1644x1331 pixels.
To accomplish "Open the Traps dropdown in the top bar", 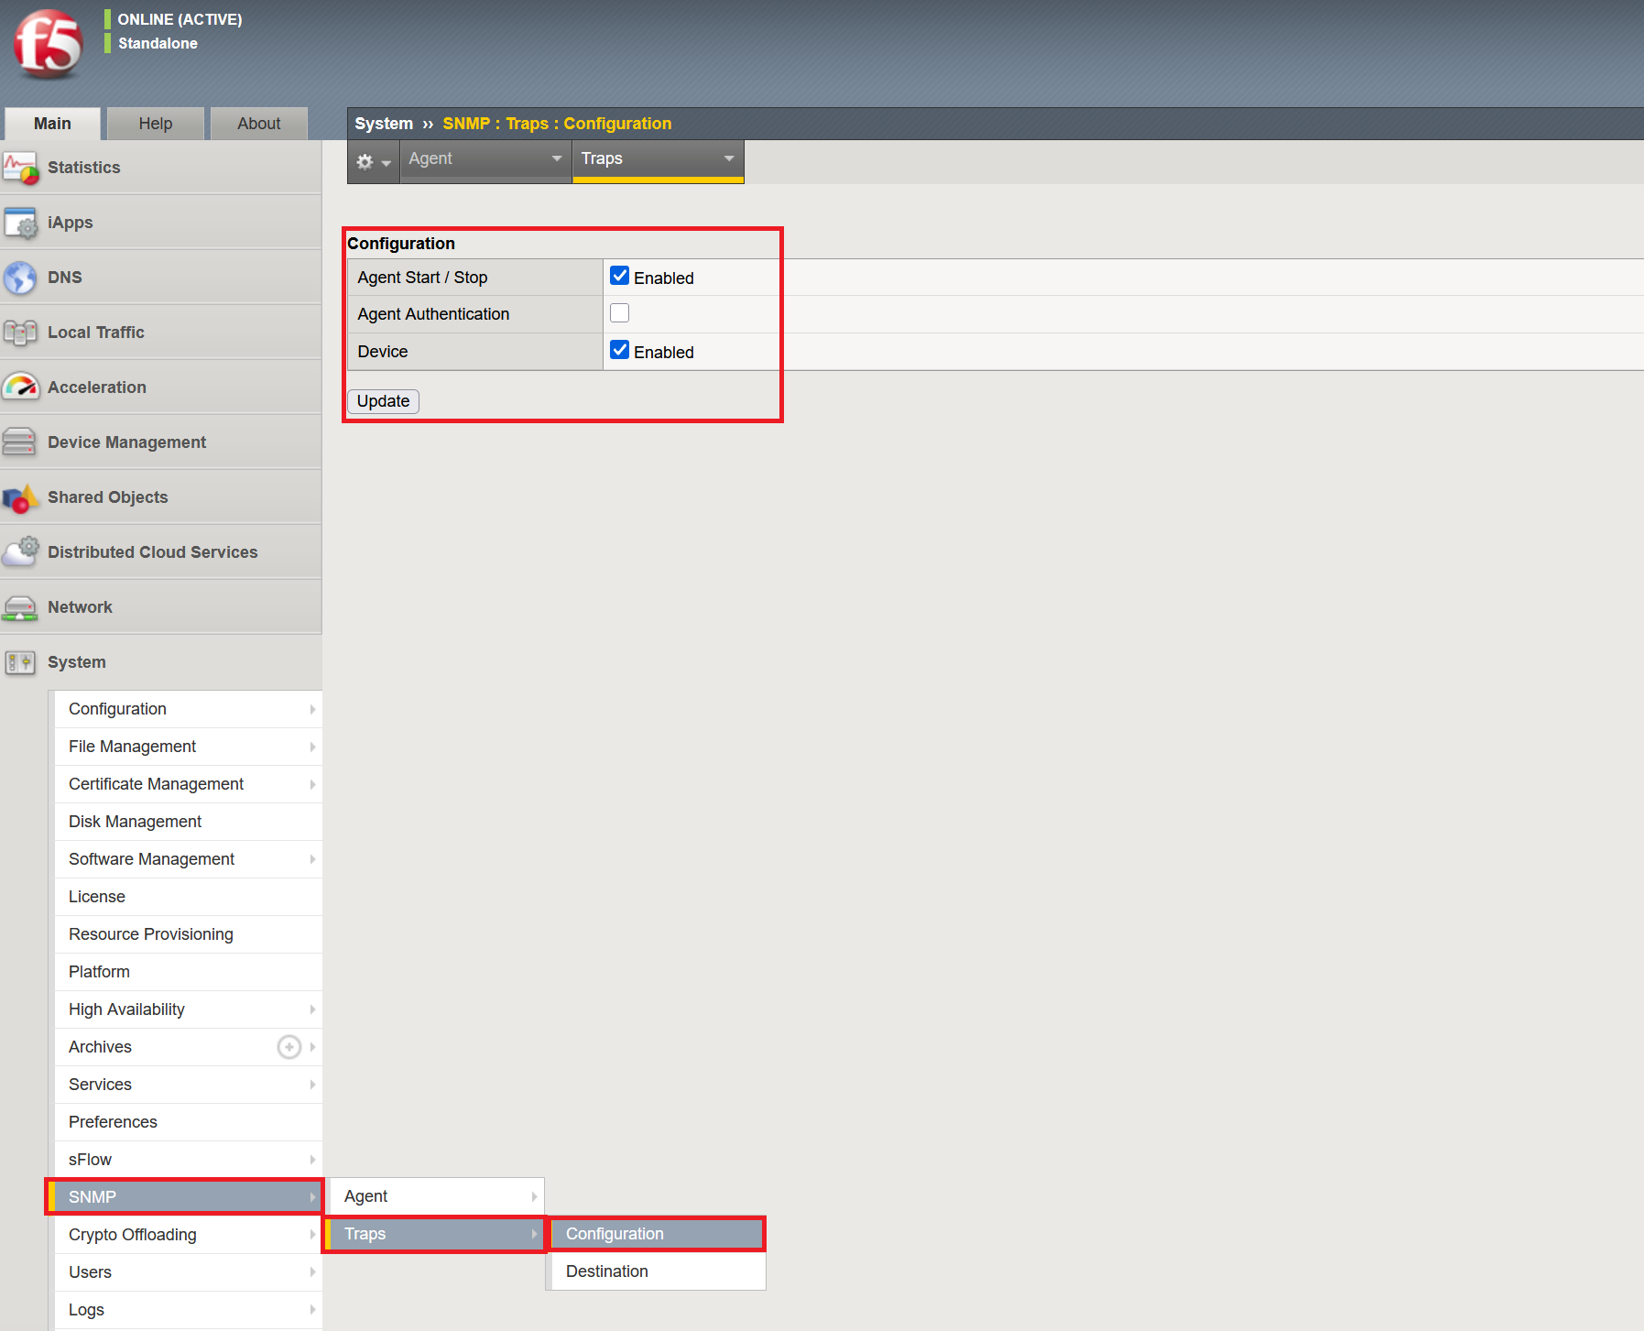I will click(658, 160).
